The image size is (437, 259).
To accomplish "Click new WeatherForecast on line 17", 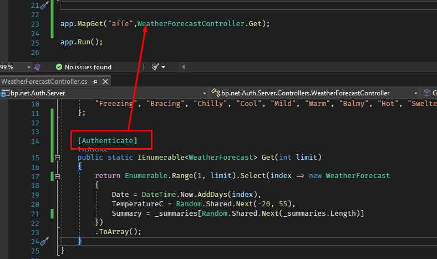I will 349,176.
